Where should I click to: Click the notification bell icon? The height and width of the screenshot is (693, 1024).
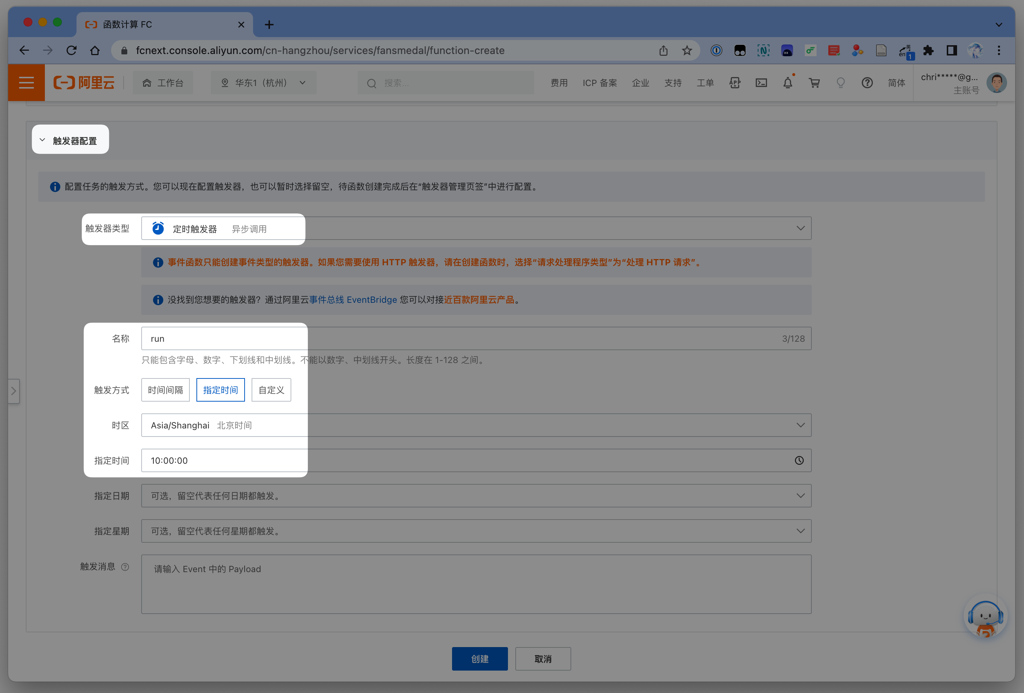point(787,83)
